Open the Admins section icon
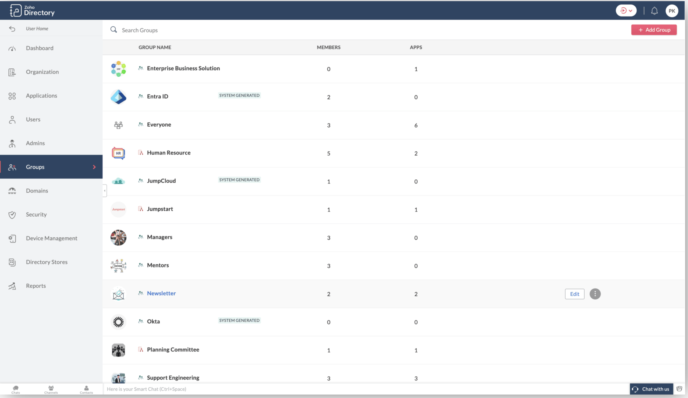 (x=12, y=143)
